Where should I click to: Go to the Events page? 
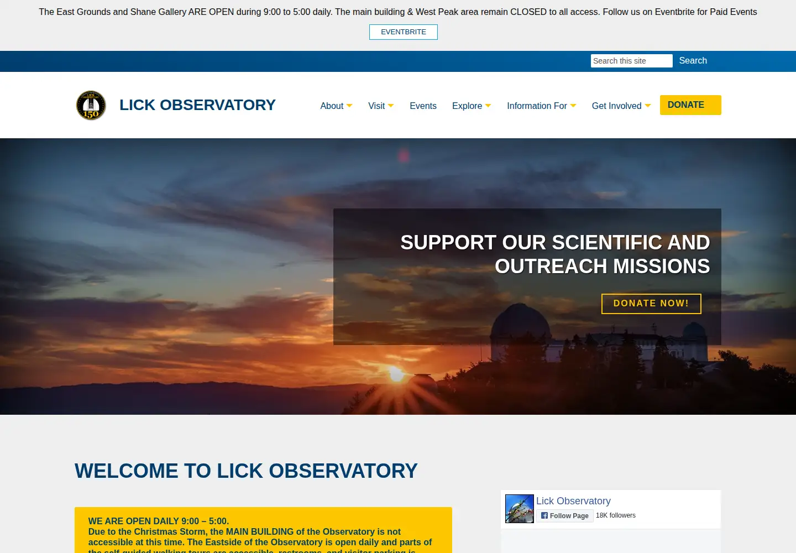pyautogui.click(x=423, y=106)
